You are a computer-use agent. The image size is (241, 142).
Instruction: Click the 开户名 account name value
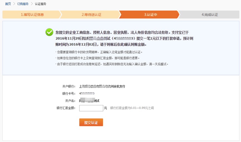click(89, 100)
